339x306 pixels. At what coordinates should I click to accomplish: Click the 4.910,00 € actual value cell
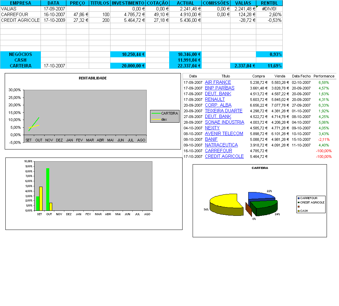[186, 14]
